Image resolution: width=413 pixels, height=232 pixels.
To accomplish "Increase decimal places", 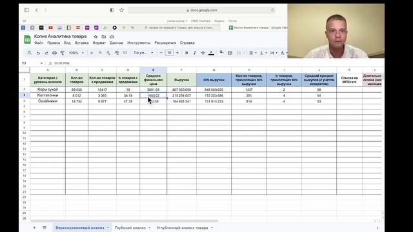I will pos(117,53).
